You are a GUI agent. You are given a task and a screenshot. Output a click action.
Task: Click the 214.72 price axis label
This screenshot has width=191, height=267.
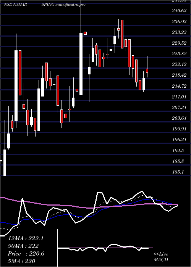(x=179, y=86)
